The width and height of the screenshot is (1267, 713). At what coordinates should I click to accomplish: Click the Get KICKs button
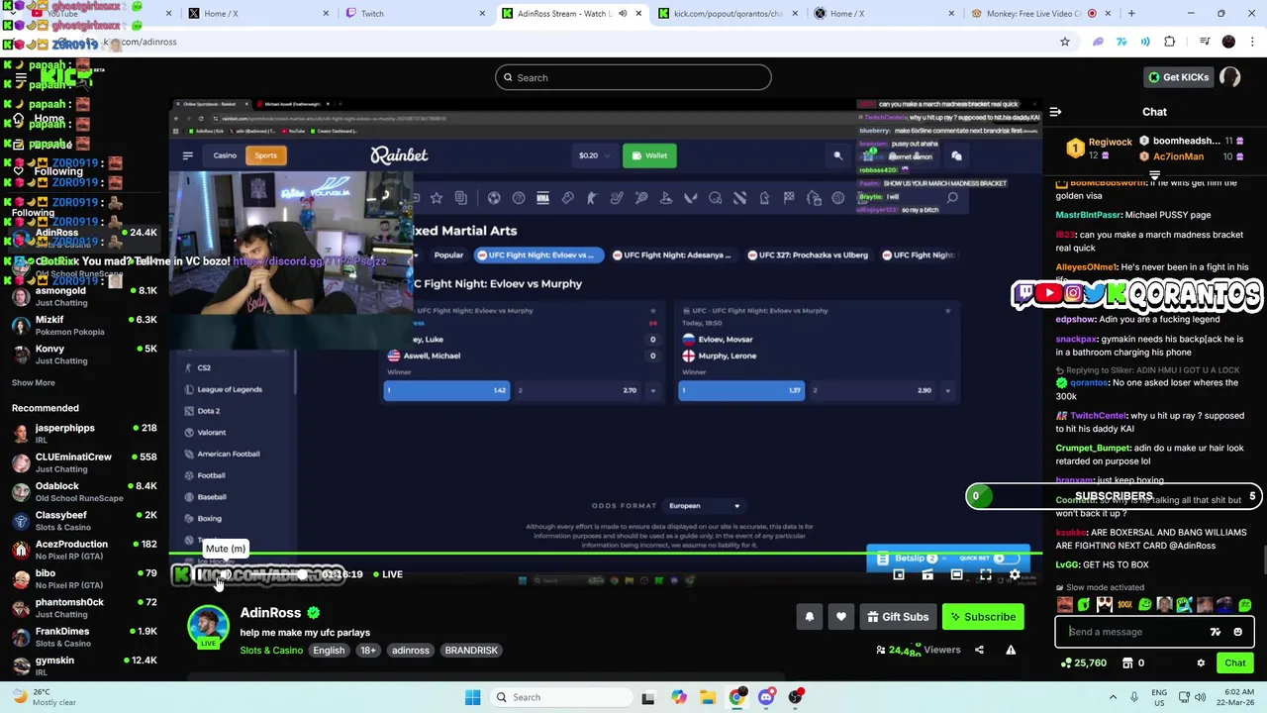tap(1178, 77)
